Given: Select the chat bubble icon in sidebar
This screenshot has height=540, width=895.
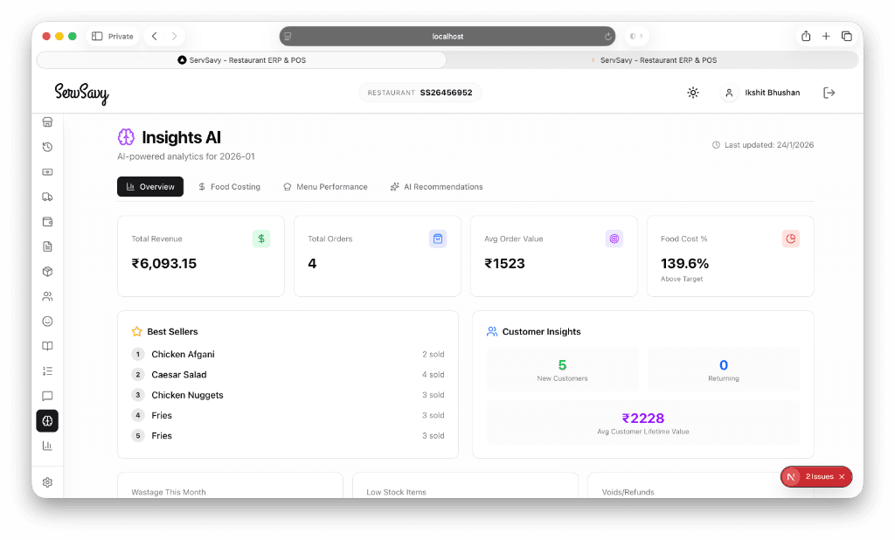Looking at the screenshot, I should coord(47,396).
